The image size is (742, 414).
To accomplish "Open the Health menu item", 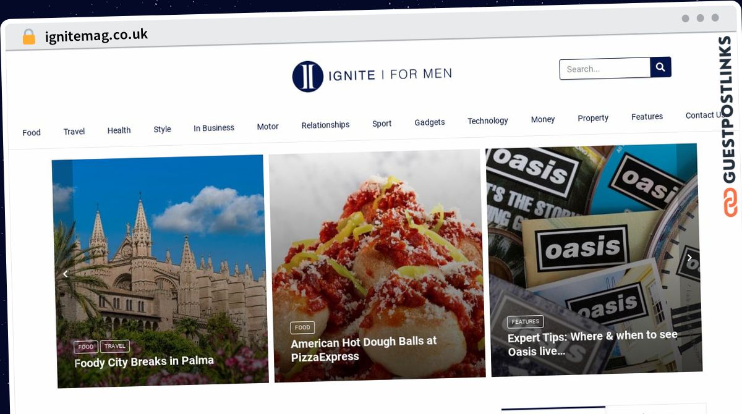I will [x=119, y=130].
